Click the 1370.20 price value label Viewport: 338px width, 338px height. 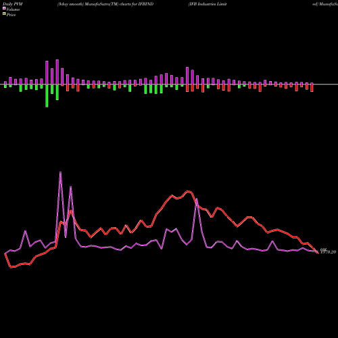click(x=328, y=252)
